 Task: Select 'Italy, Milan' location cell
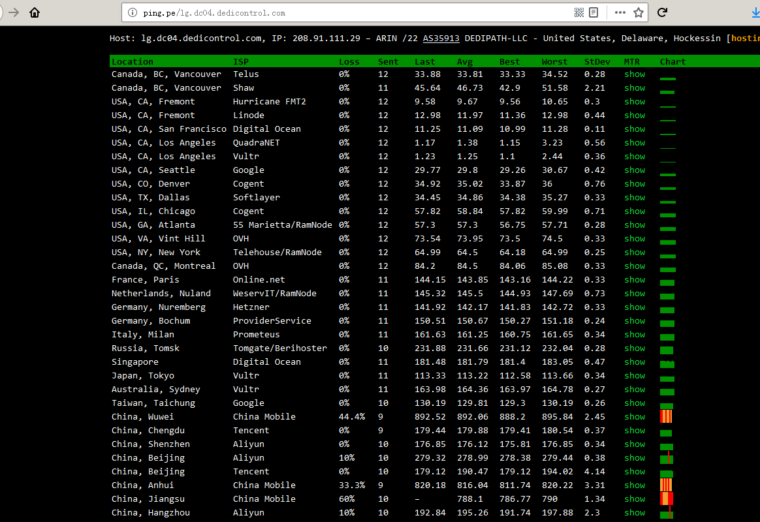point(142,335)
